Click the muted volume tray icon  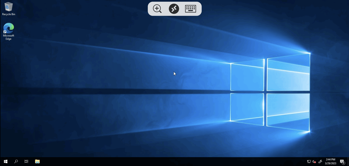(x=314, y=162)
